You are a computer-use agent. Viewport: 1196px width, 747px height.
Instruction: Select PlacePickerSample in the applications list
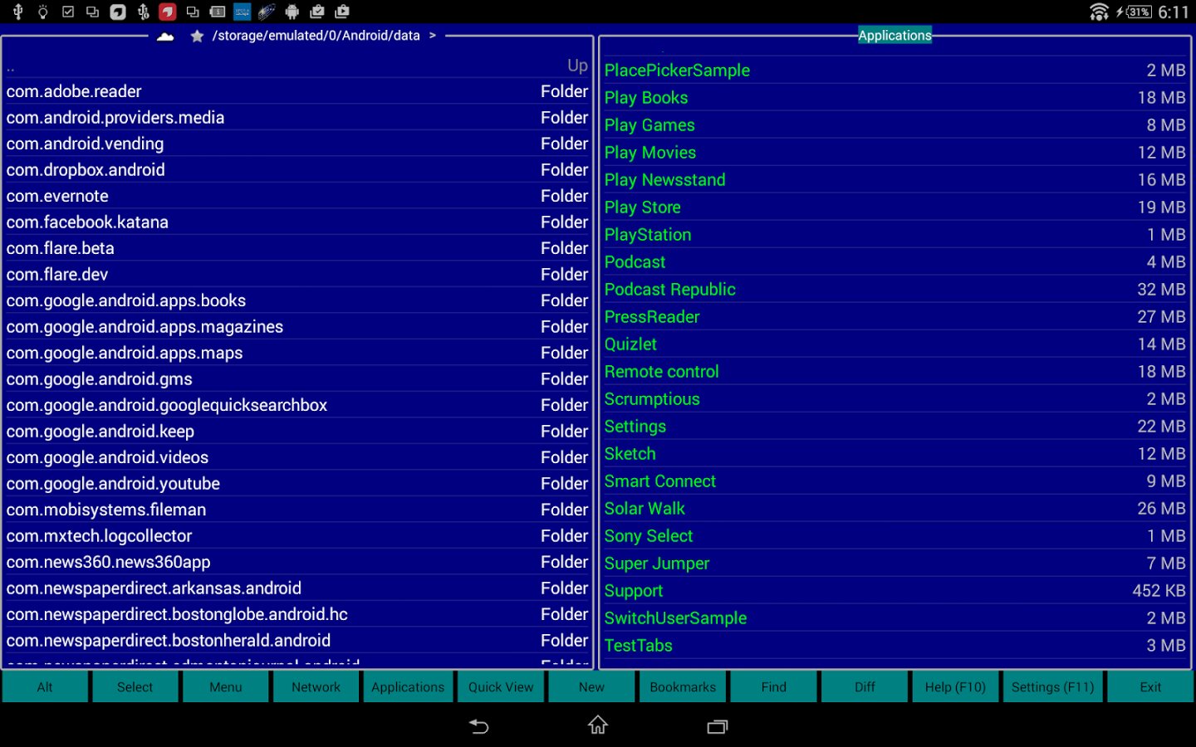pyautogui.click(x=895, y=71)
